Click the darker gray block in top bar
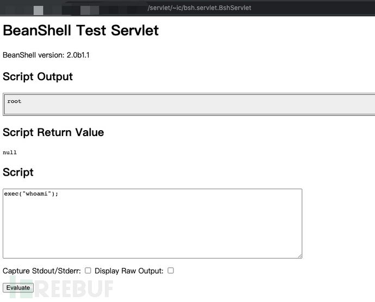Image resolution: width=375 pixels, height=302 pixels. [x=90, y=10]
